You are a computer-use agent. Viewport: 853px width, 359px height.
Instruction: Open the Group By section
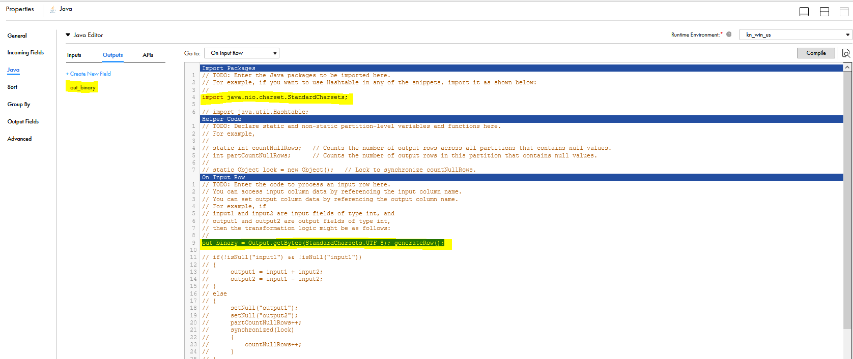point(19,104)
